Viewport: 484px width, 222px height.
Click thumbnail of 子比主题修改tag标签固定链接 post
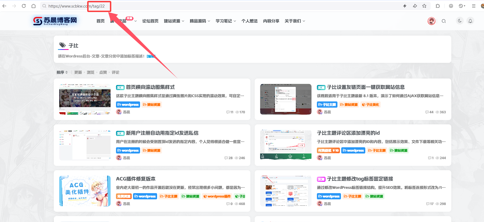click(286, 191)
